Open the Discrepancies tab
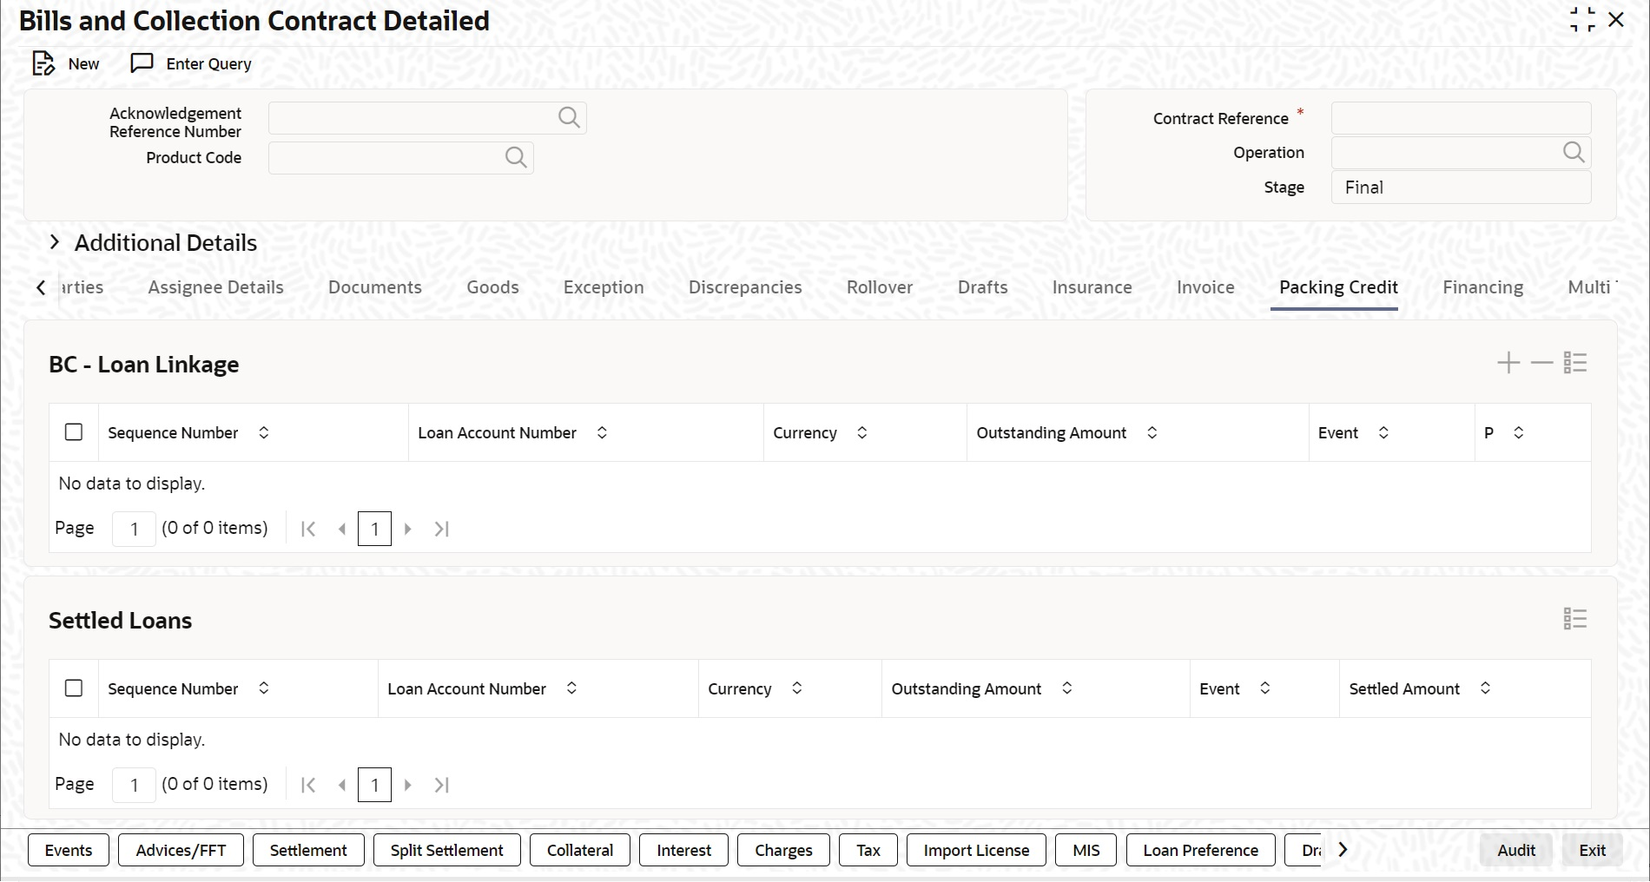Screen dimensions: 1650x882 coord(744,287)
